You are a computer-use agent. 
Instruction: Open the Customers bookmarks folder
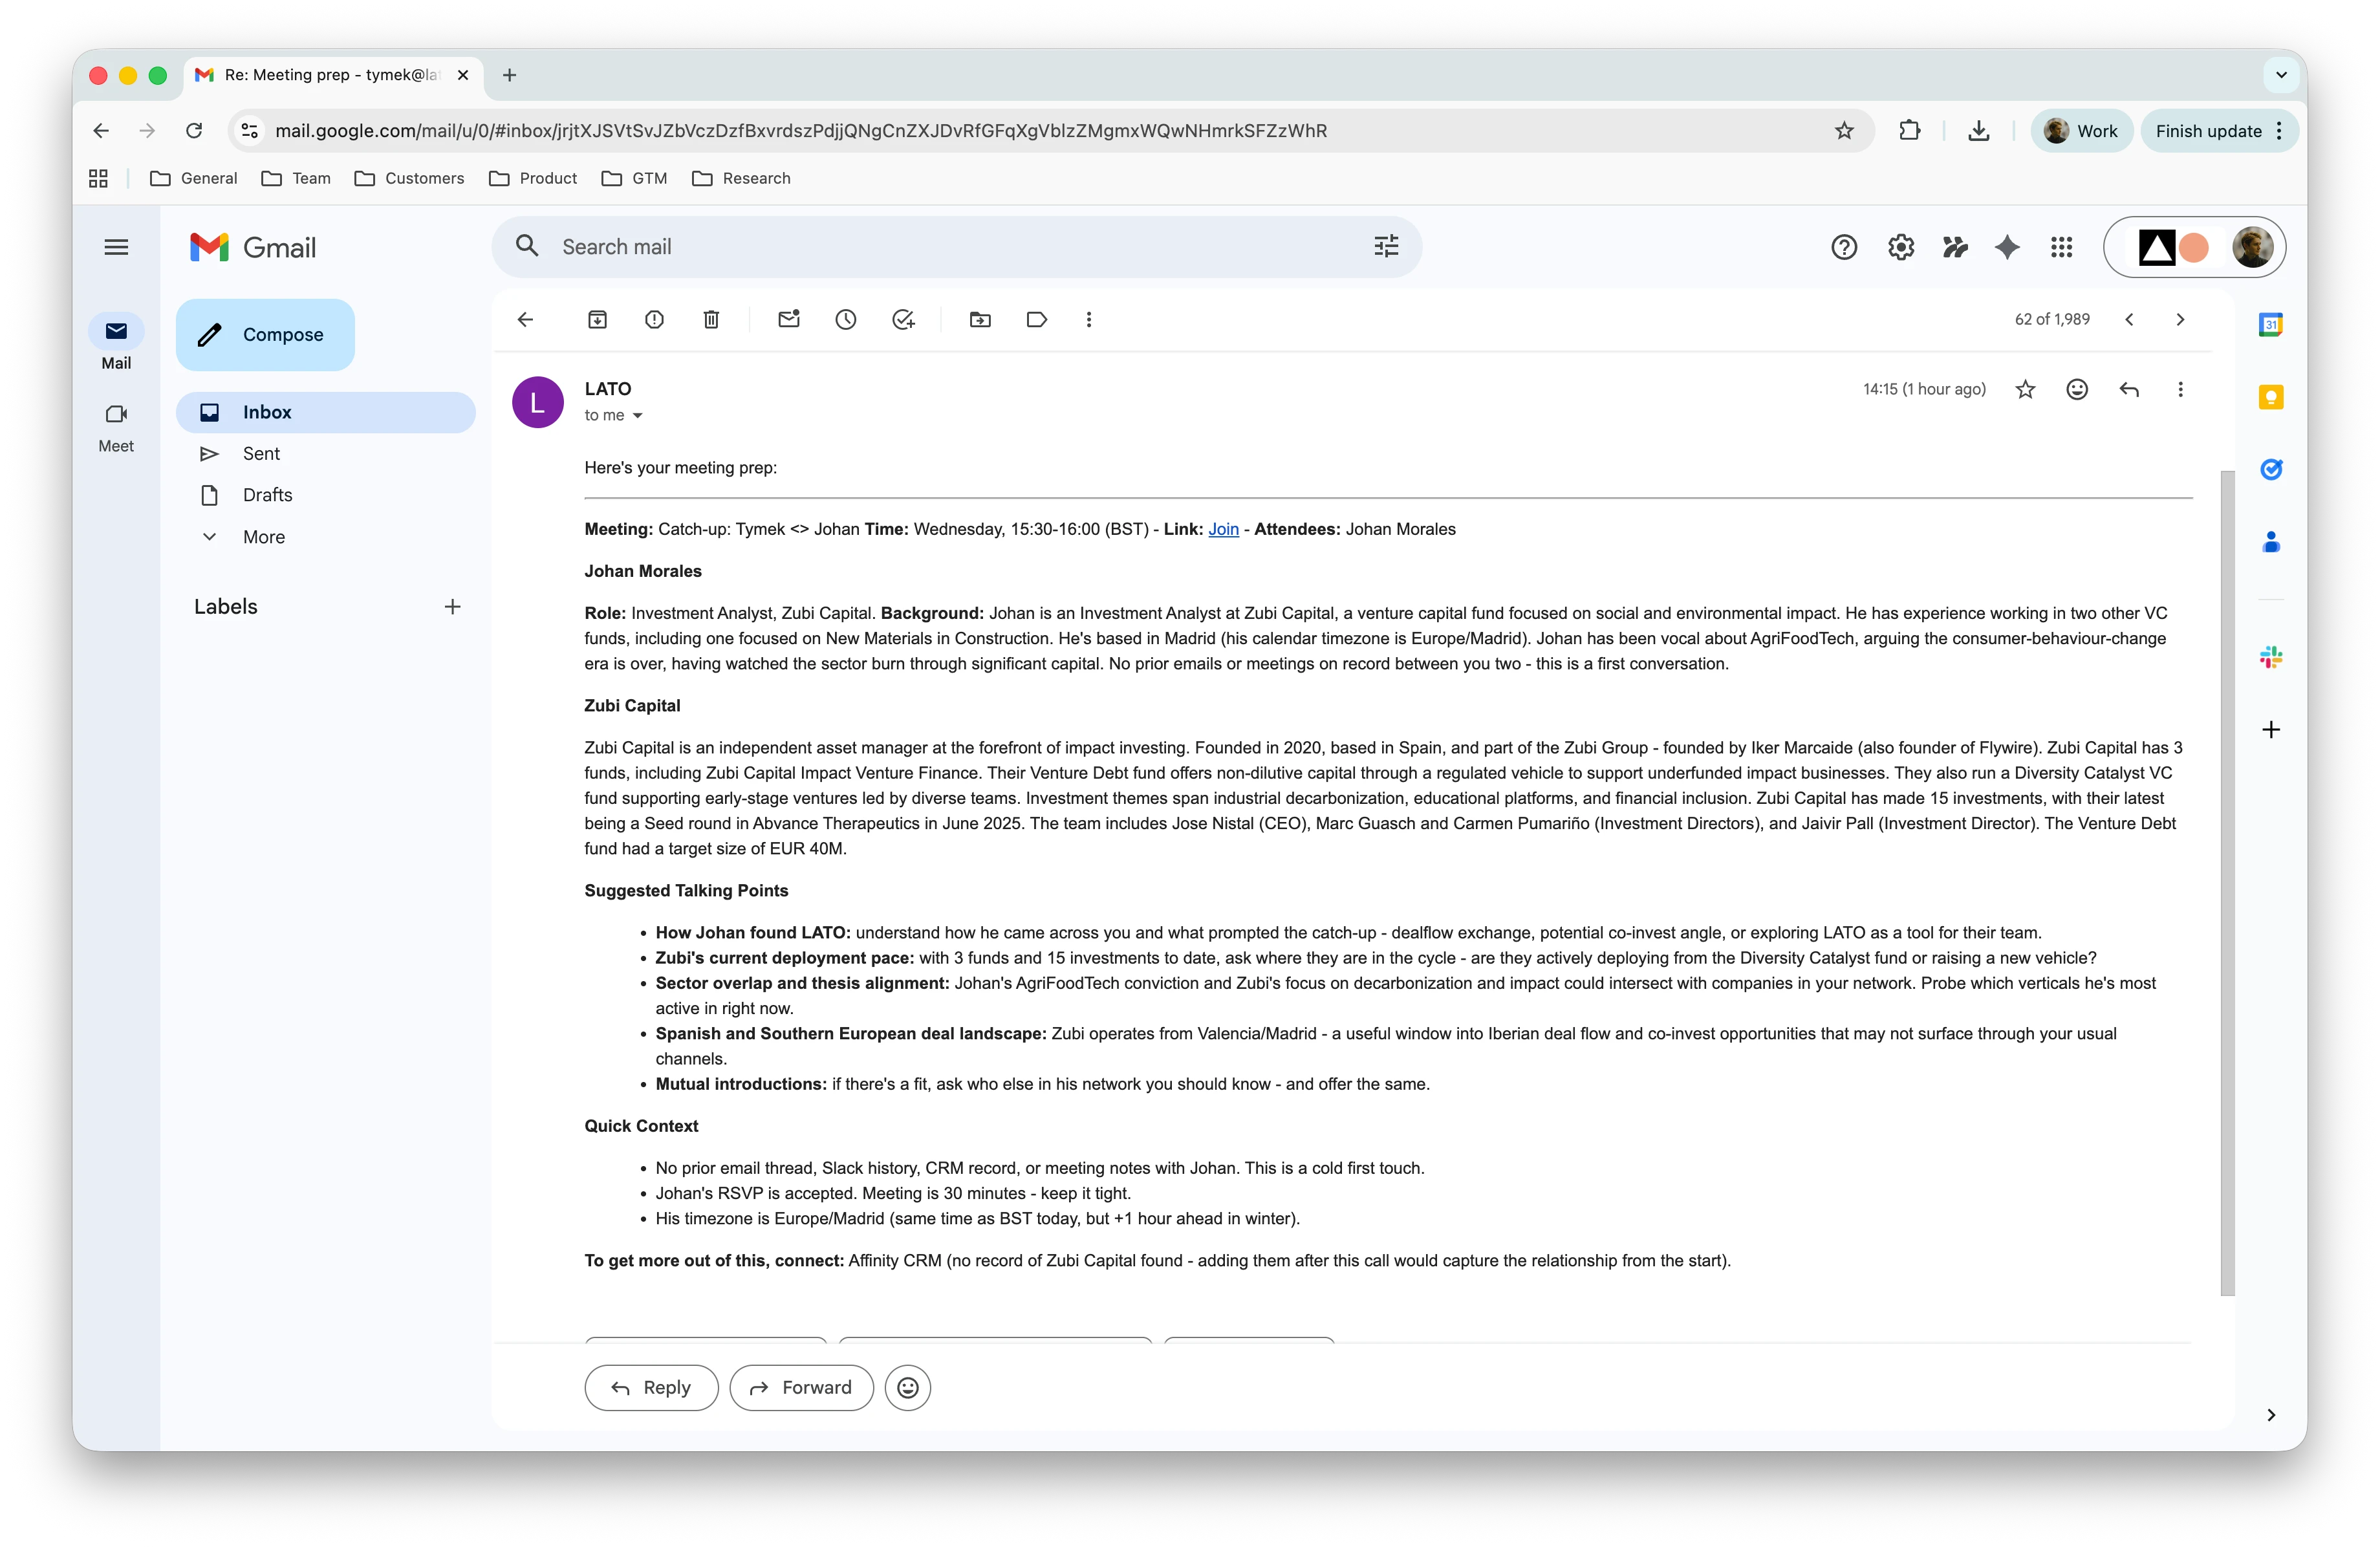pos(409,178)
